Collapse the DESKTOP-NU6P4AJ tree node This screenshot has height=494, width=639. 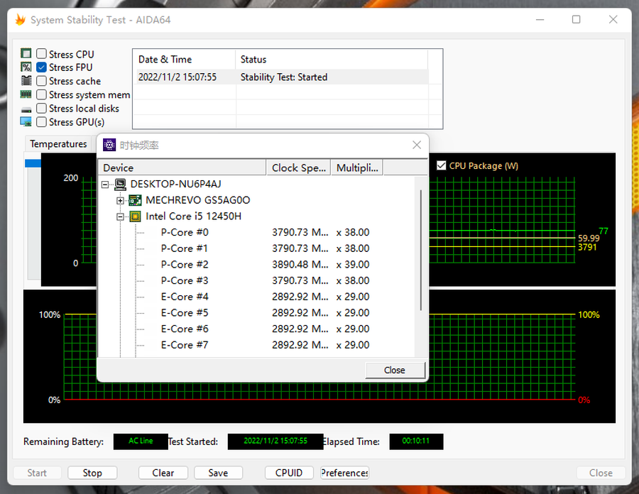[106, 185]
